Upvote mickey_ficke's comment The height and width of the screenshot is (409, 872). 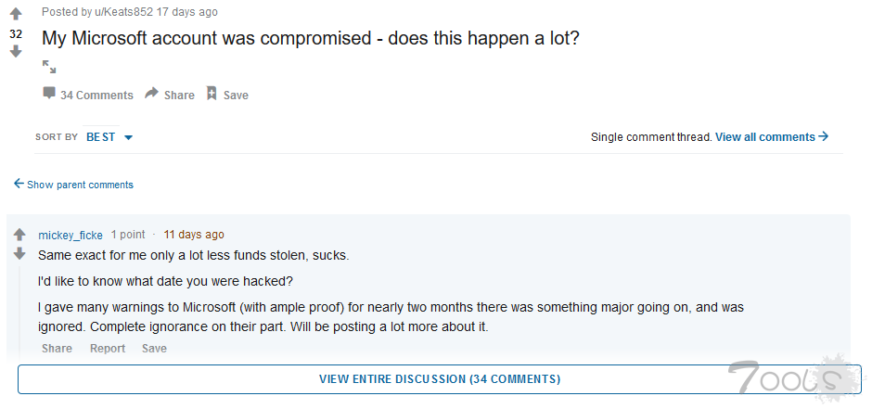coord(19,235)
